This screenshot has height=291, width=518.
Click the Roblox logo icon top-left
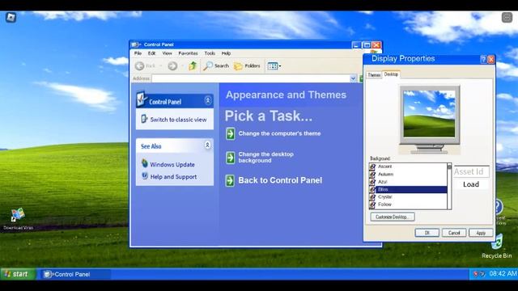tap(11, 17)
